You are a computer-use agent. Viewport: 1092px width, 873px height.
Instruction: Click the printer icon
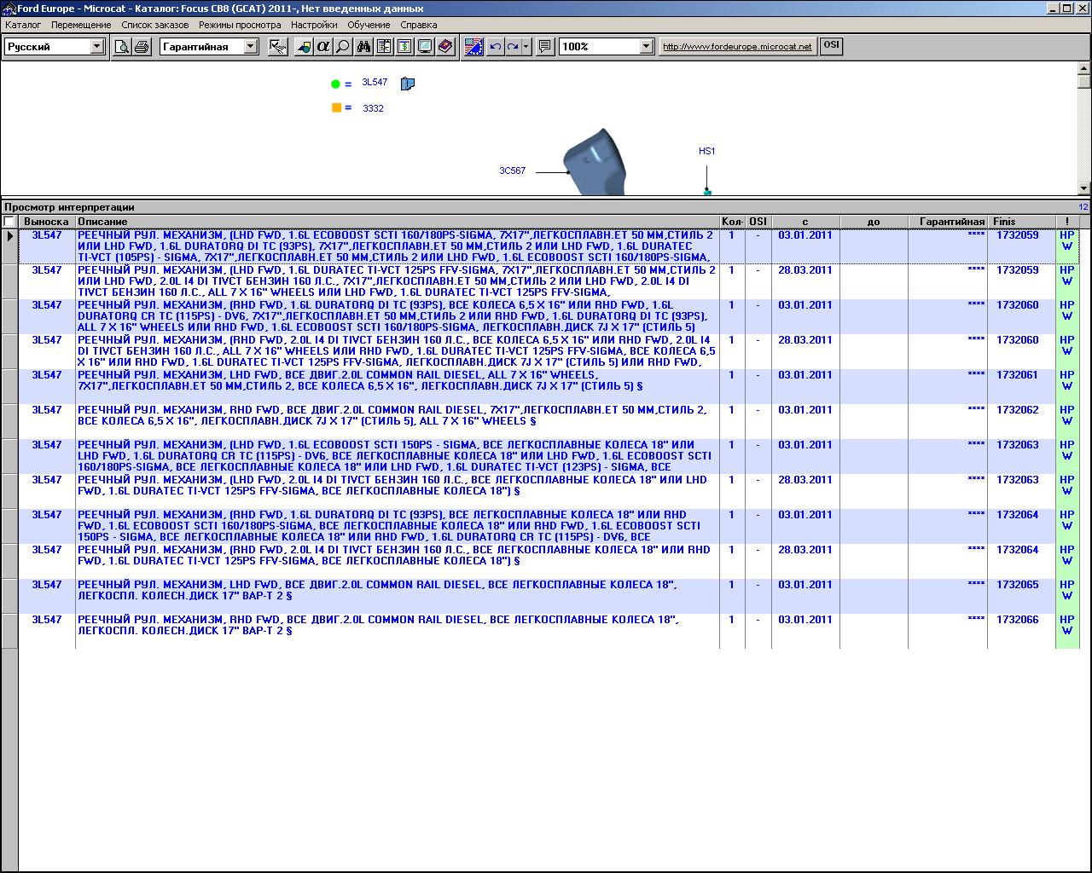142,47
